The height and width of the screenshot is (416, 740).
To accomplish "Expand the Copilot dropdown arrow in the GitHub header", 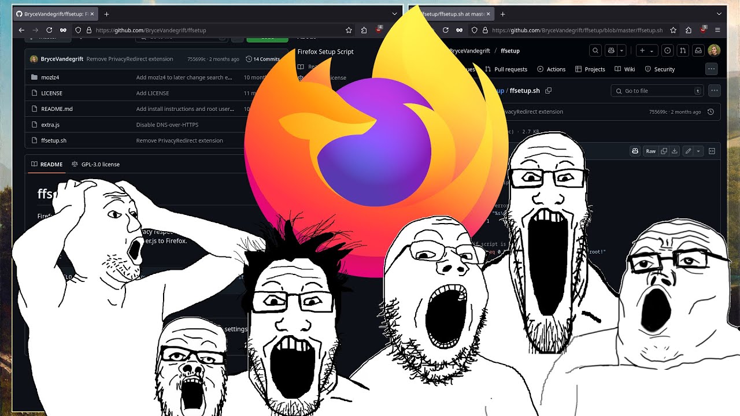I will tap(621, 51).
